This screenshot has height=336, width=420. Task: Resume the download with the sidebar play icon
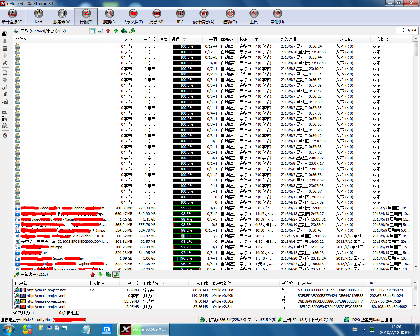click(5, 56)
